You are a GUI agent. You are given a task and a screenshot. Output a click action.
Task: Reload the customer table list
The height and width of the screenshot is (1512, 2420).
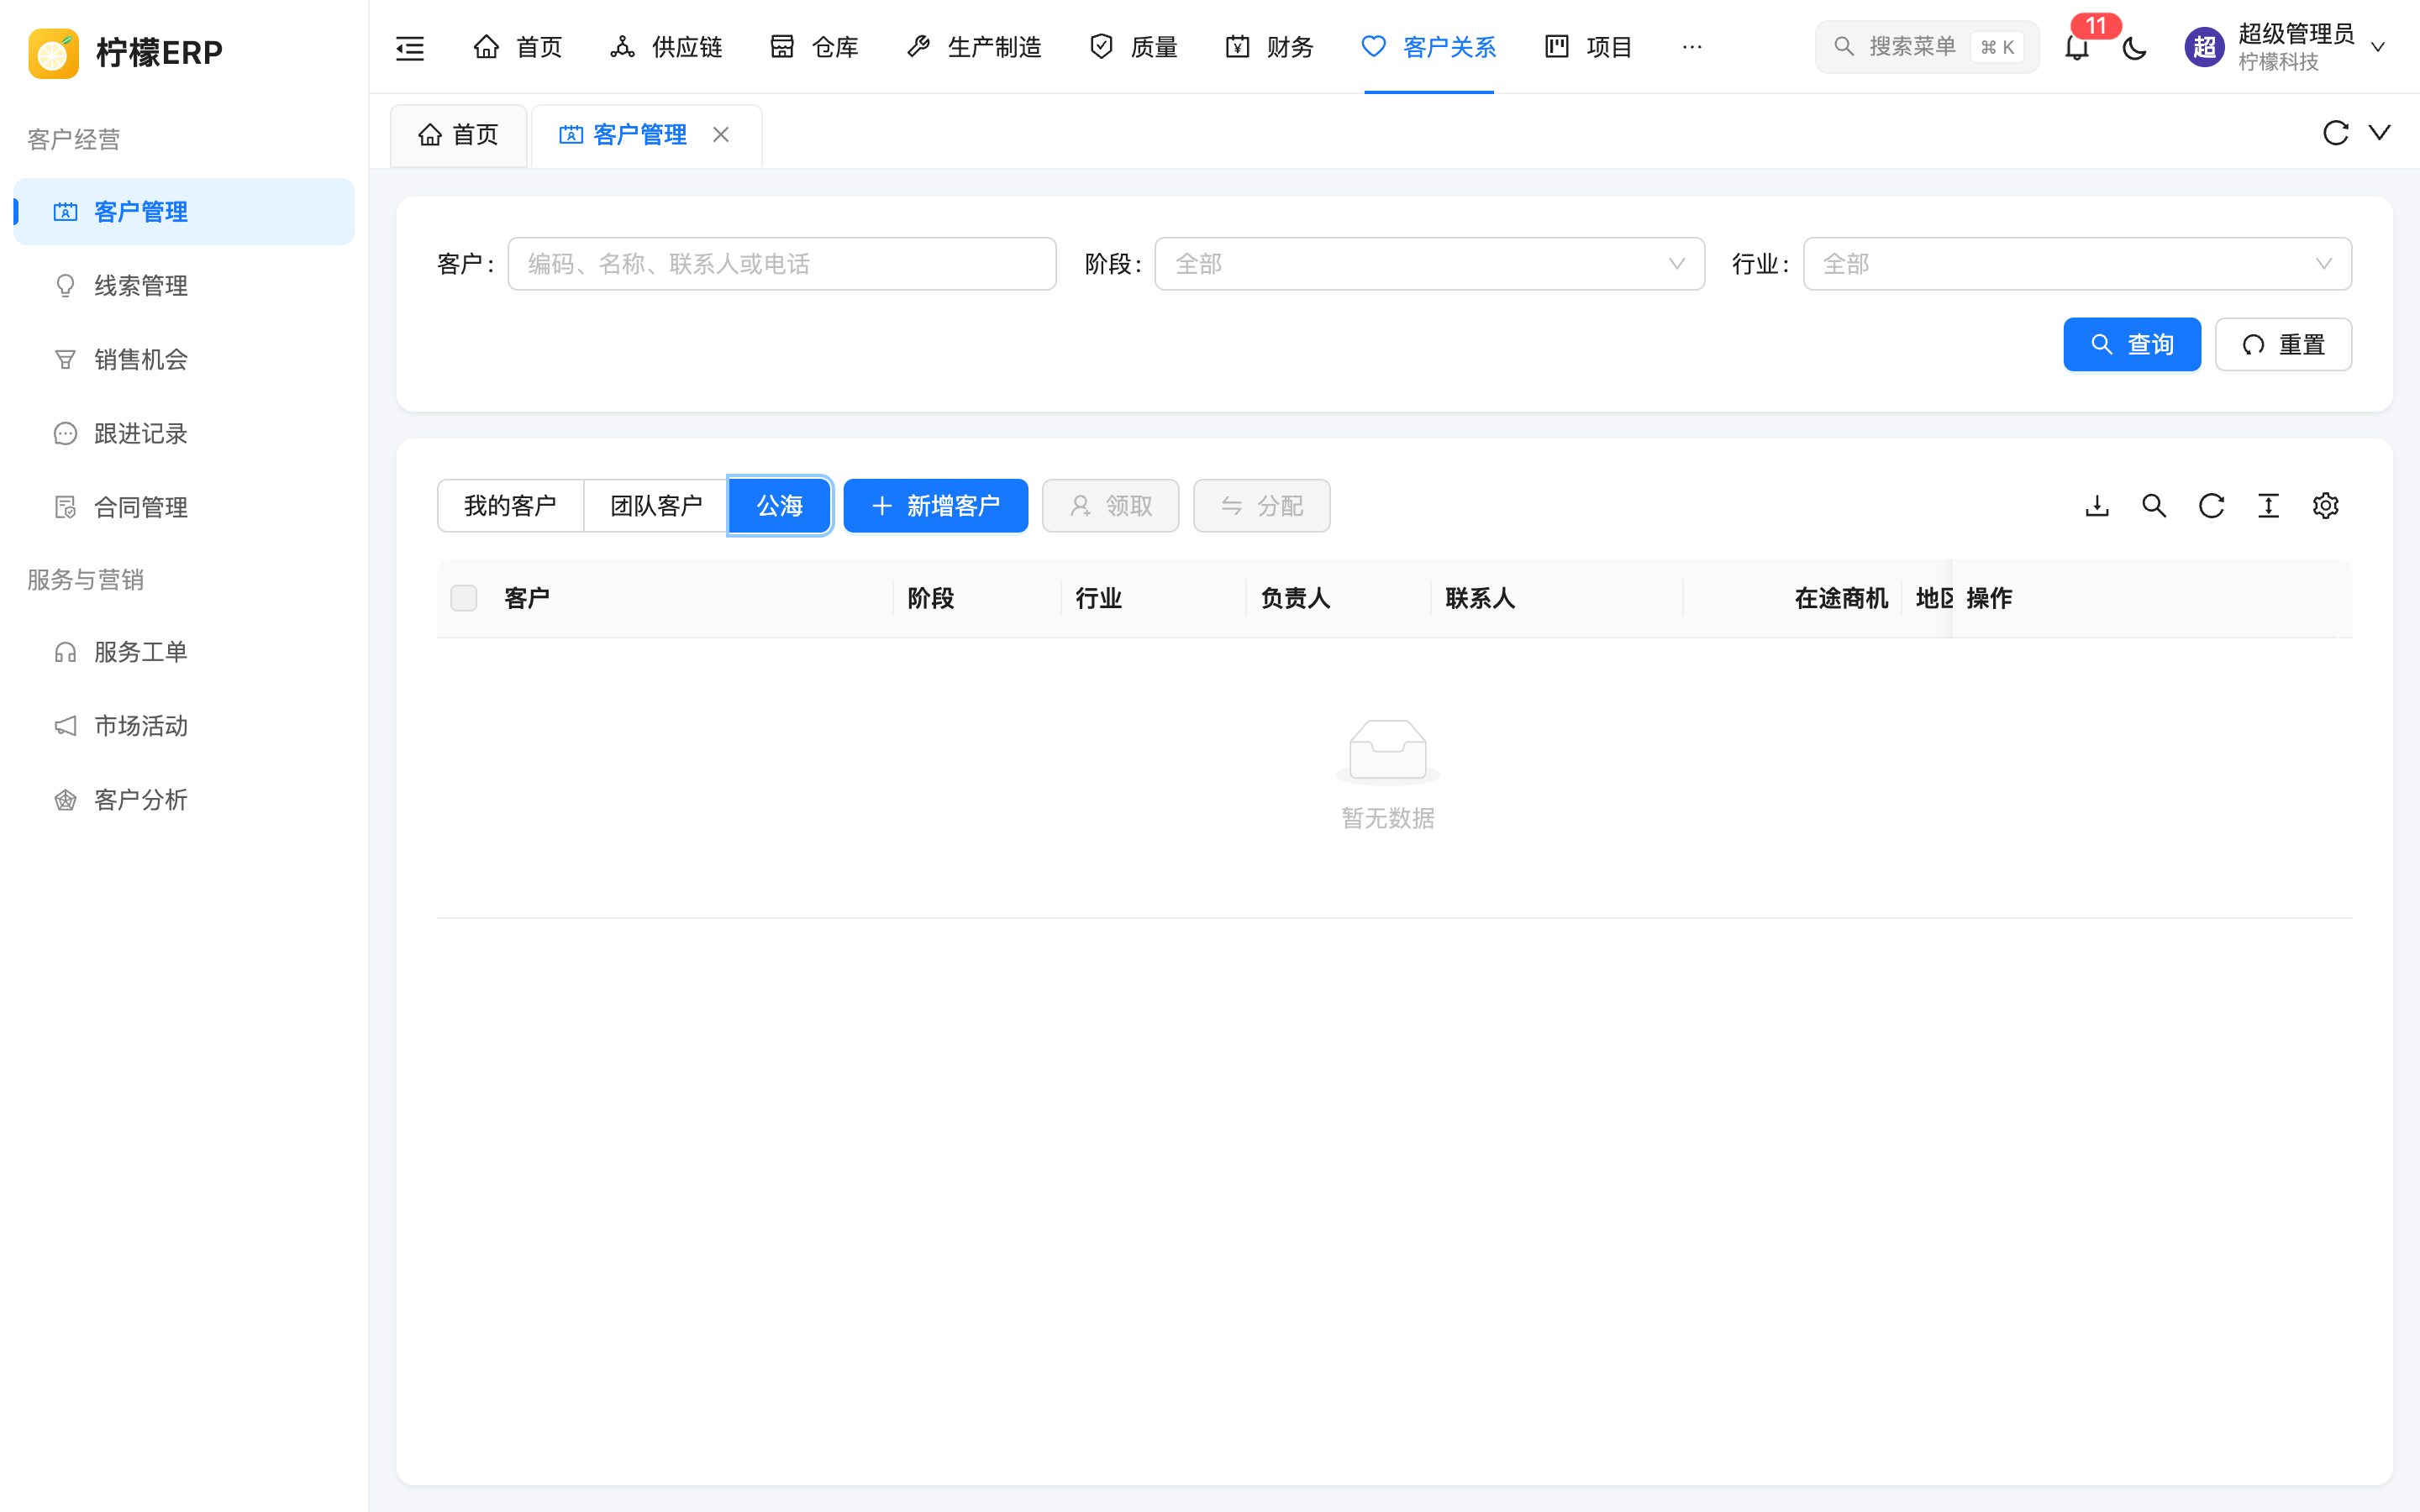2211,506
